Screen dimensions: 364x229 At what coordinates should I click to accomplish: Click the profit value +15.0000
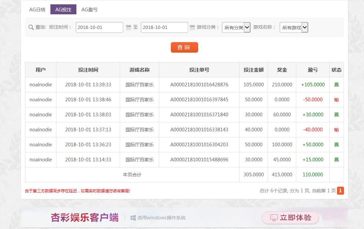pyautogui.click(x=313, y=160)
